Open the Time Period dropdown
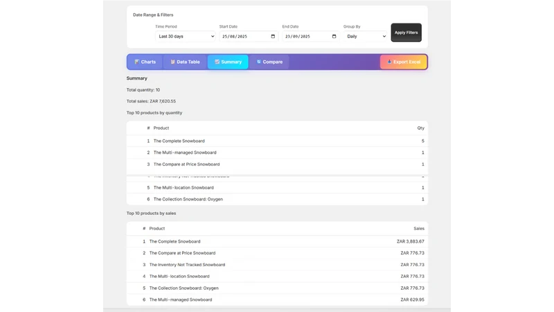 (x=186, y=37)
